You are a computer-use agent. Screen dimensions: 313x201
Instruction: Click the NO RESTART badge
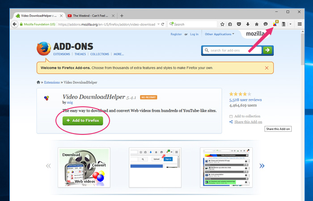(148, 97)
